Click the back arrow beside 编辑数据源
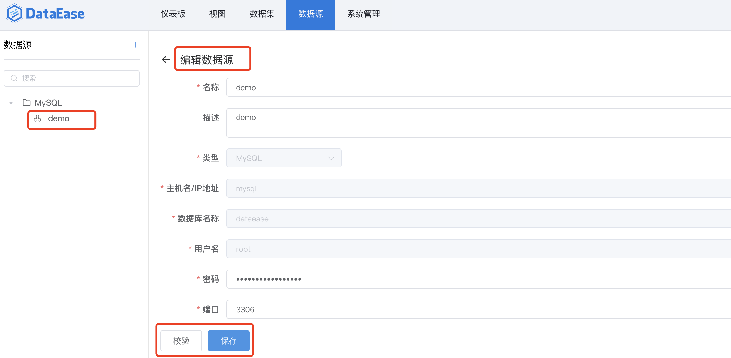The image size is (731, 358). (166, 59)
